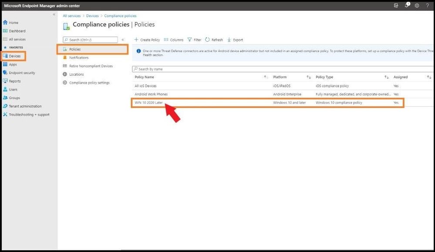
Task: Click iOS/iPadOS platform cell
Action: pos(282,86)
